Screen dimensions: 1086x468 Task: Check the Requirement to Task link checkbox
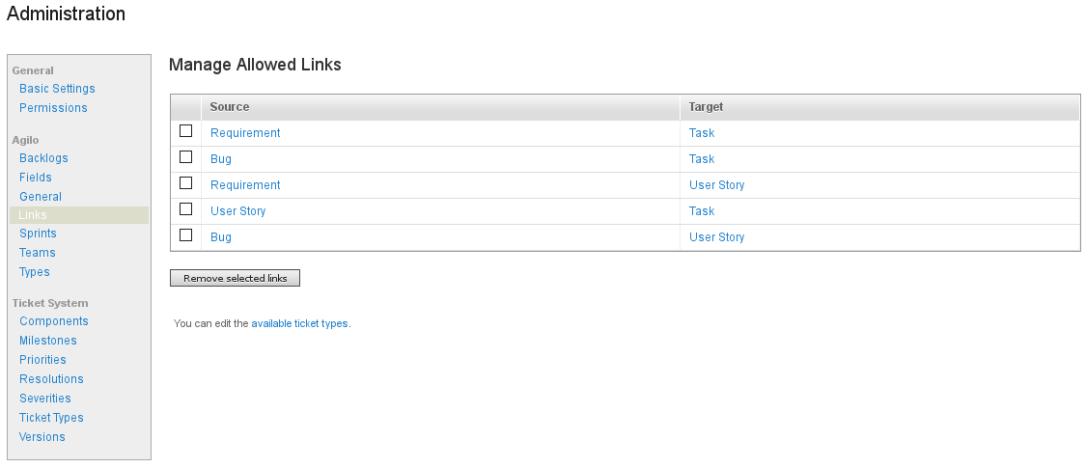[x=186, y=131]
